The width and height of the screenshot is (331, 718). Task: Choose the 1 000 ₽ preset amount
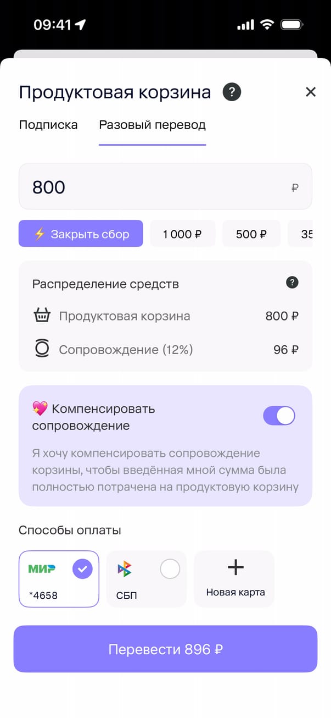(x=182, y=234)
